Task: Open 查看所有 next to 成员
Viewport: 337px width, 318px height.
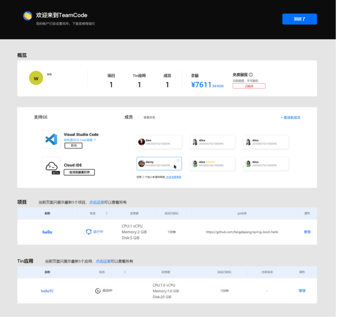Action: [150, 118]
